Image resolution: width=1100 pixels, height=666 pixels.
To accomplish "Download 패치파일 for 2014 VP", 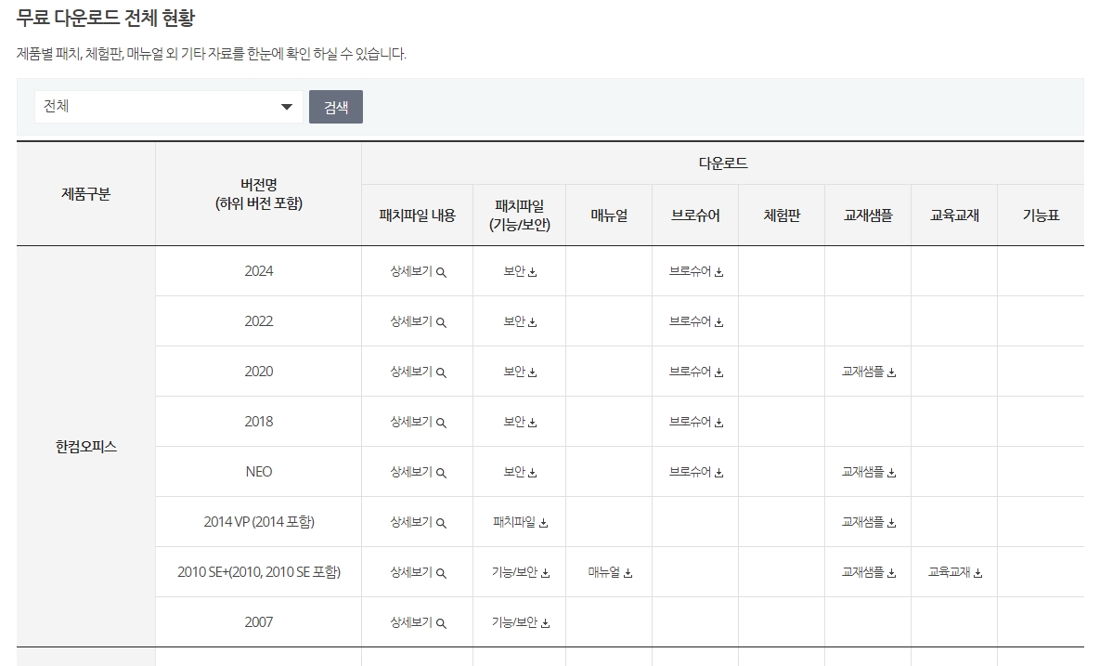I will click(x=521, y=522).
